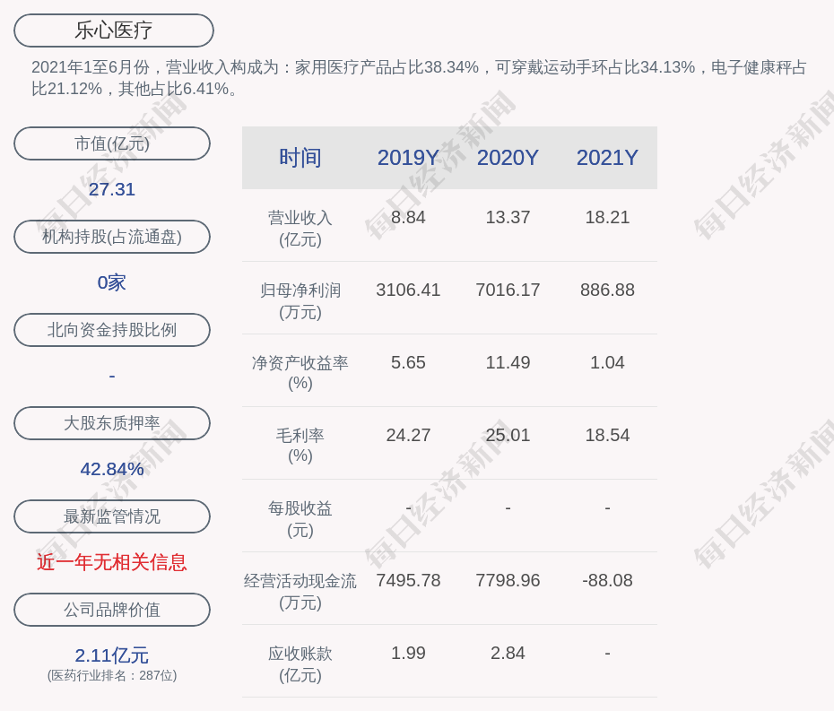Click the 北向资金持股比例 label pill
The width and height of the screenshot is (834, 711).
112,330
